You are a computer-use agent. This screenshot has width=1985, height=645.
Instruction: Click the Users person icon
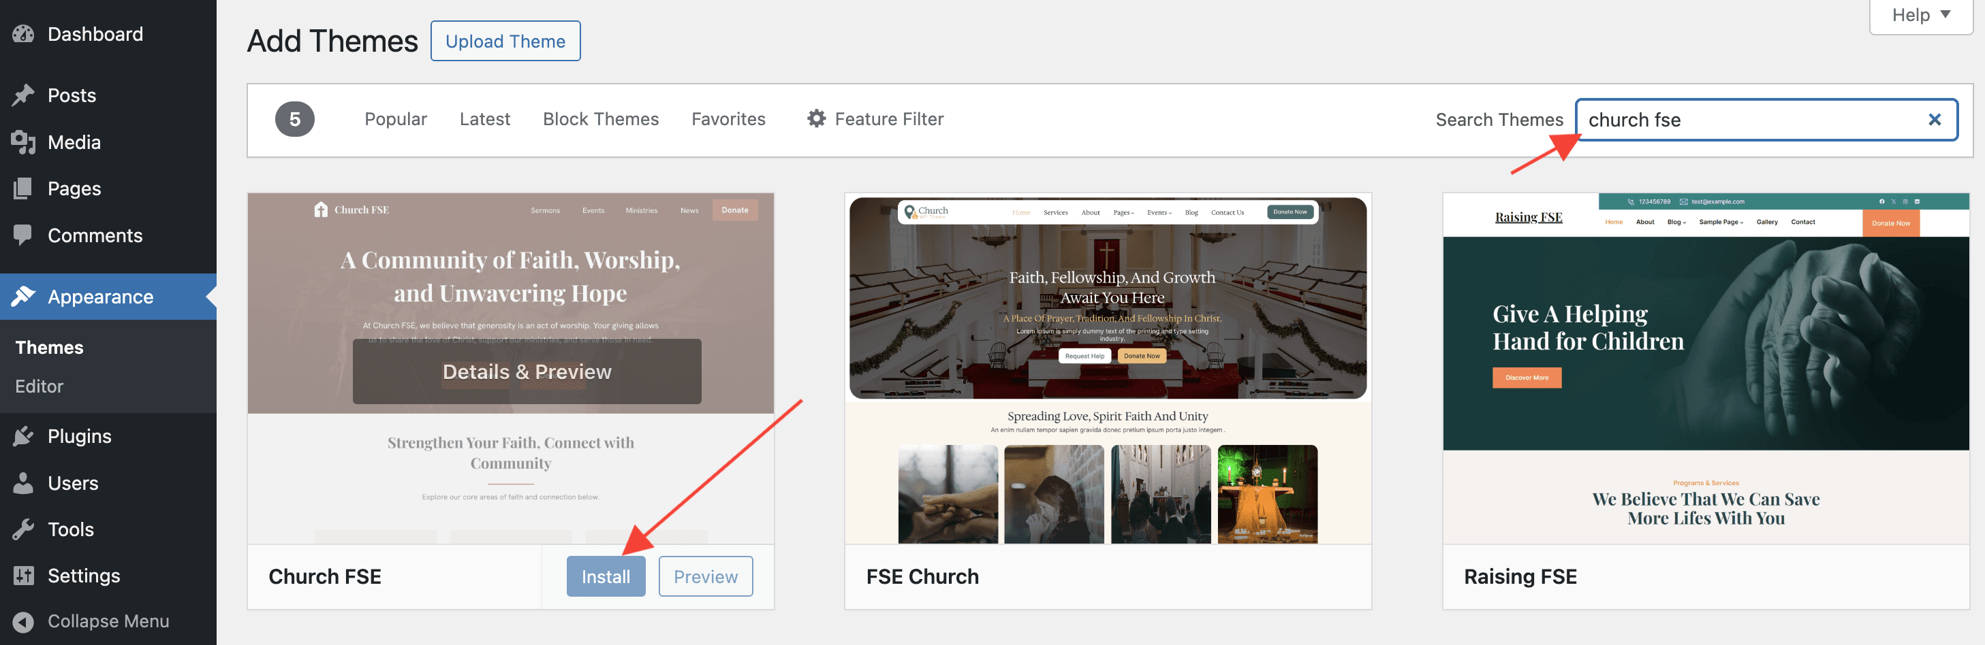23,482
